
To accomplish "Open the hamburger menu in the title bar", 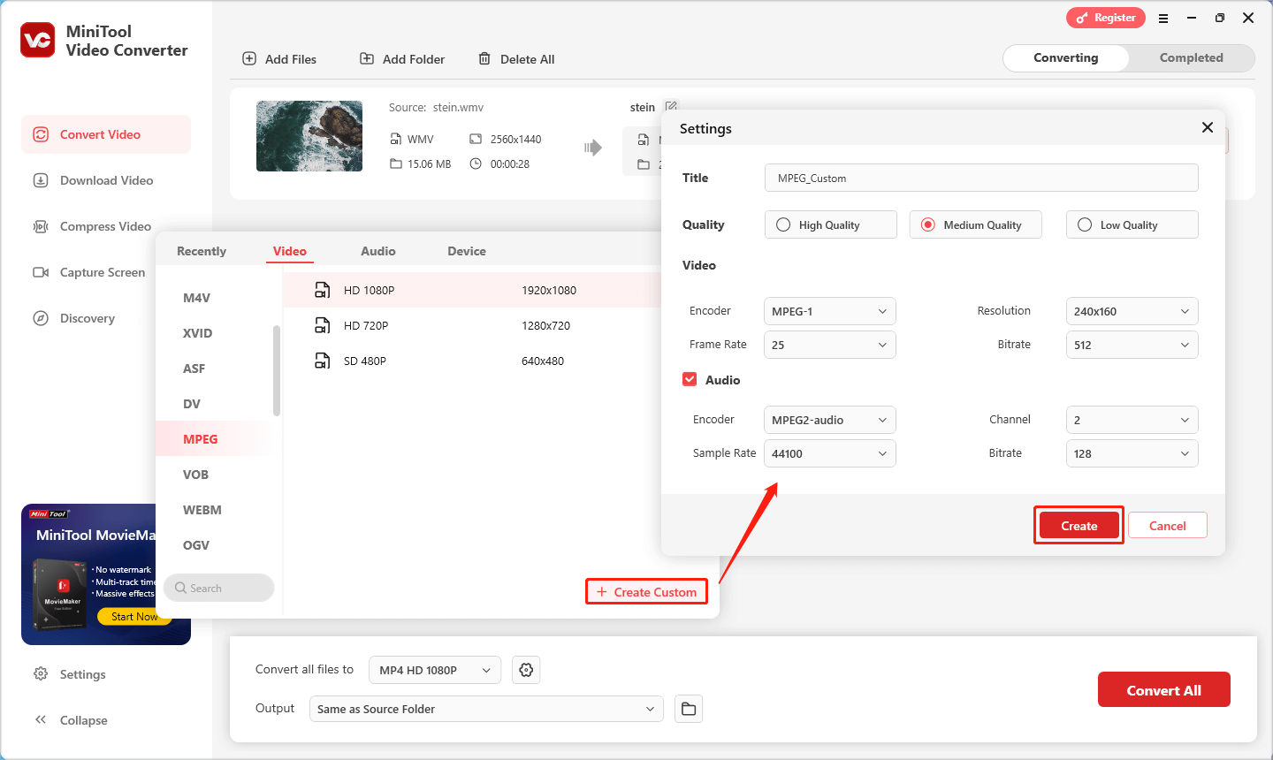I will (1163, 18).
